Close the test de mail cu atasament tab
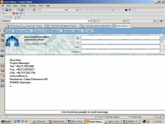The image size is (165, 124). (x=112, y=26)
